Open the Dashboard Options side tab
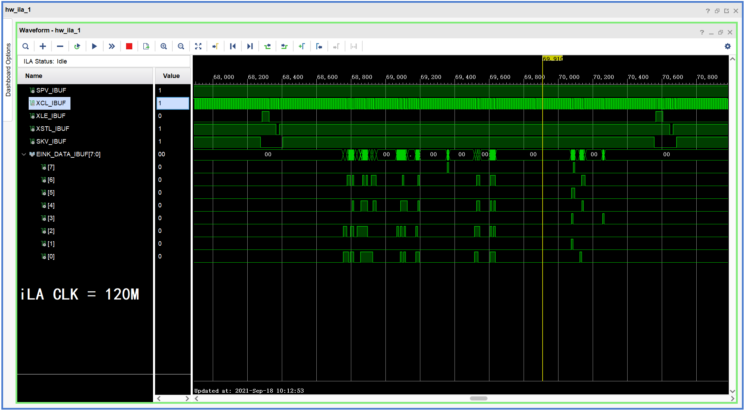Viewport: 745px width, 411px height. click(x=8, y=70)
